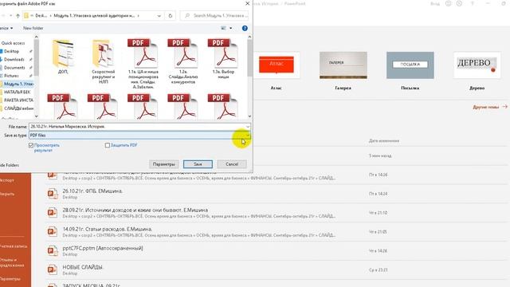
Task: Expand the Save as type dropdown
Action: (248, 135)
